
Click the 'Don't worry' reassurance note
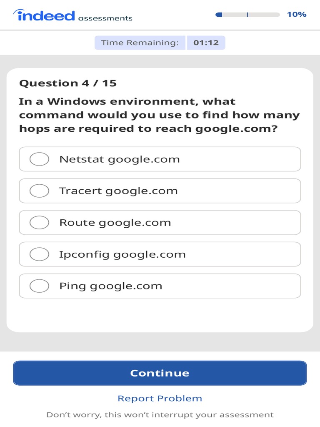tap(160, 414)
